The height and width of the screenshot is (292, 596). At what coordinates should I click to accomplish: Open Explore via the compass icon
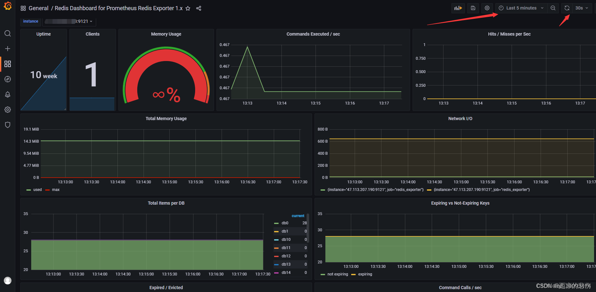click(x=8, y=79)
